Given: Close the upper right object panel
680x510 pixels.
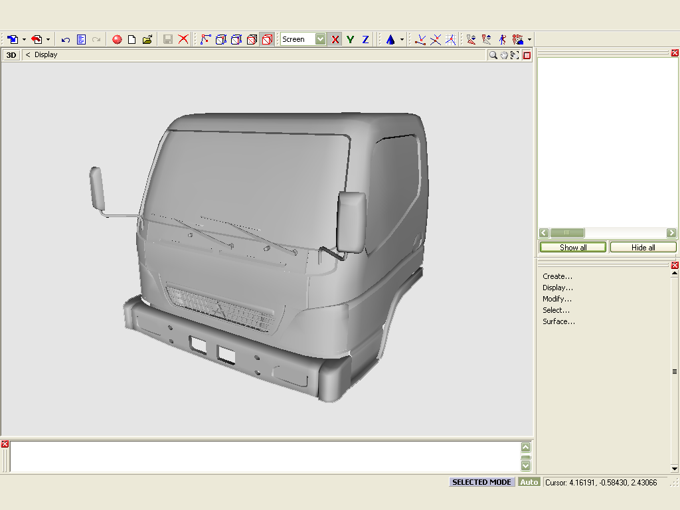Looking at the screenshot, I should (x=675, y=53).
